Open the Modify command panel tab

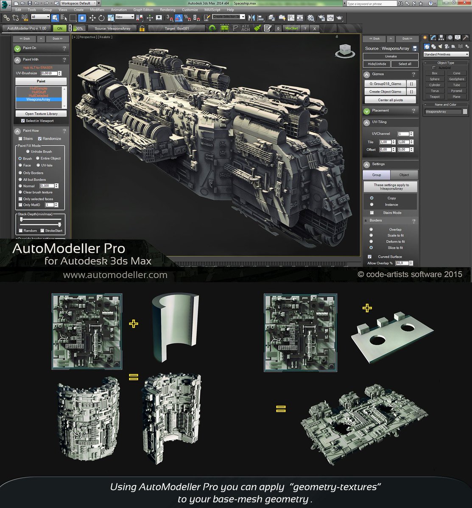pos(434,38)
